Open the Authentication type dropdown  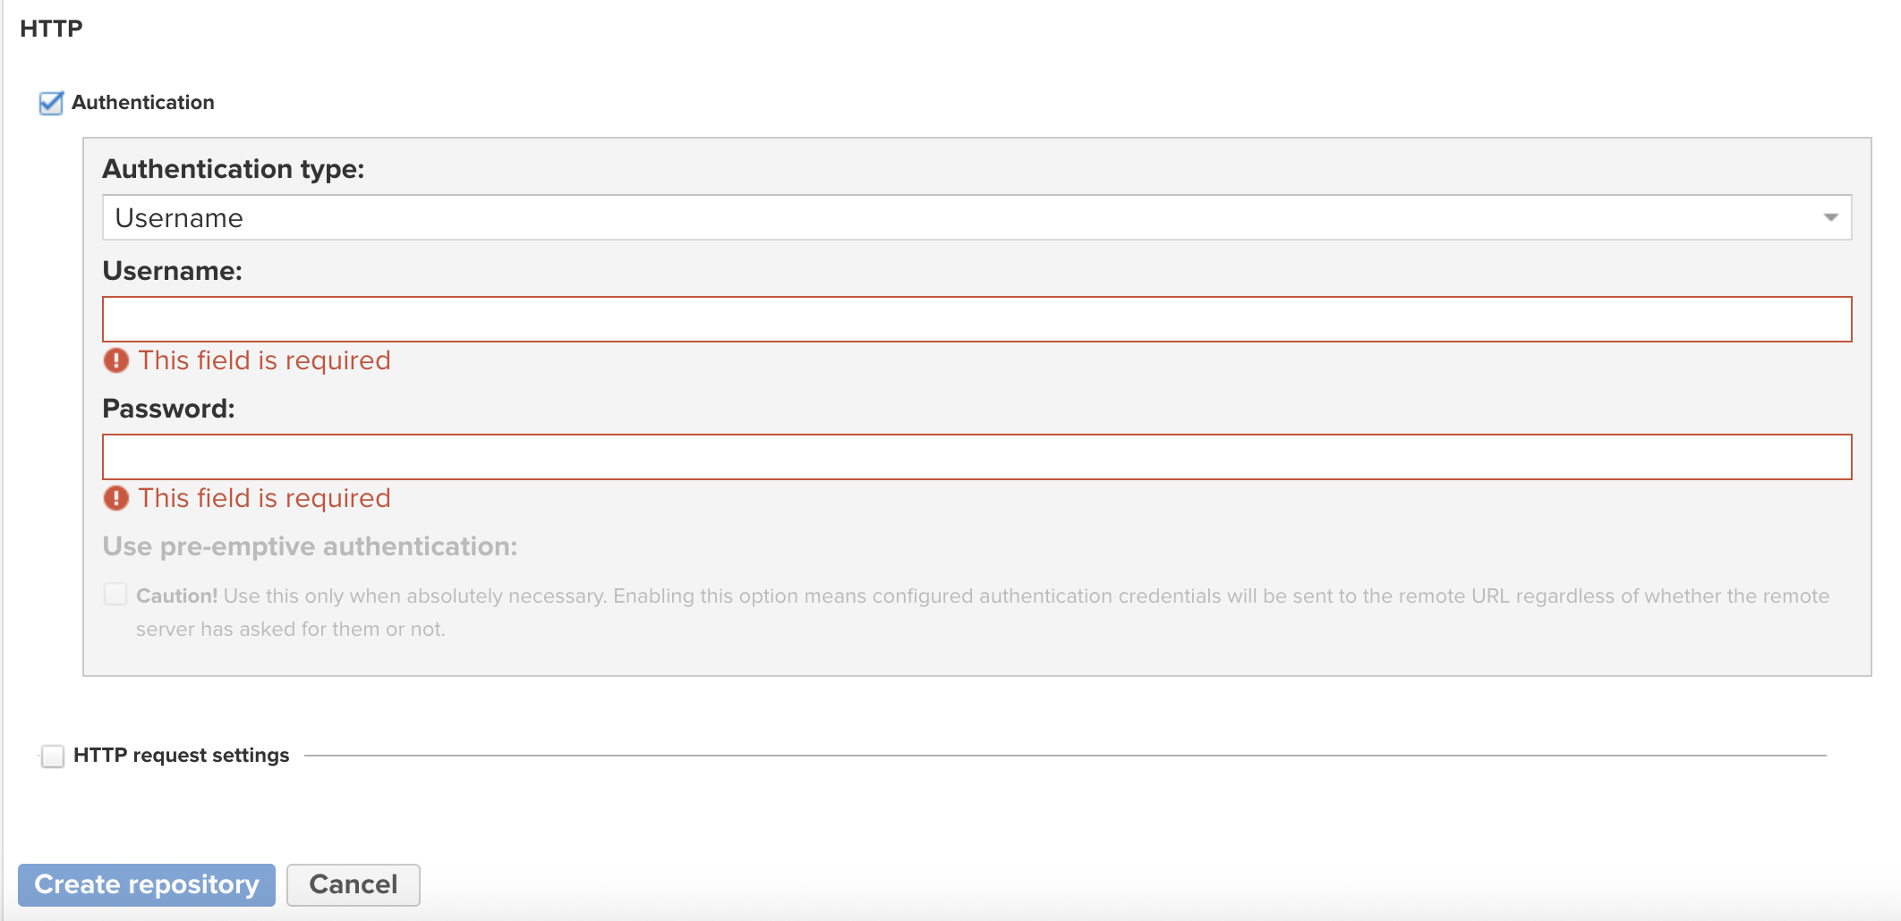point(976,217)
